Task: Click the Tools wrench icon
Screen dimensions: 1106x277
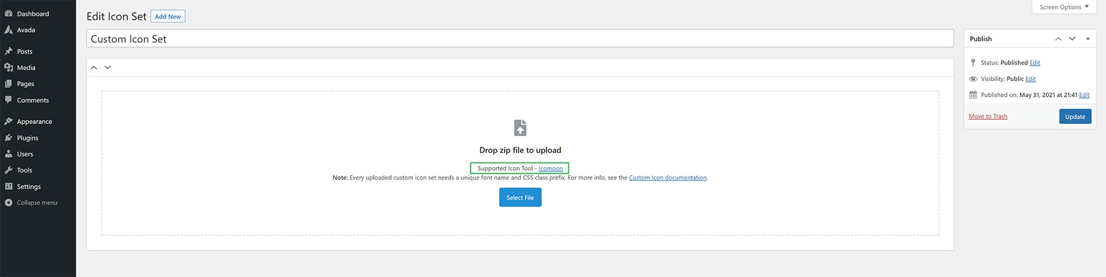Action: [x=8, y=170]
